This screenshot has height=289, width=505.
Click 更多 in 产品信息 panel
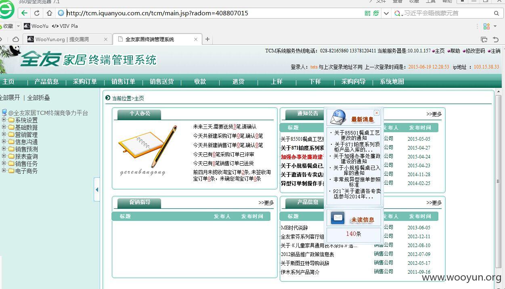tap(434, 203)
